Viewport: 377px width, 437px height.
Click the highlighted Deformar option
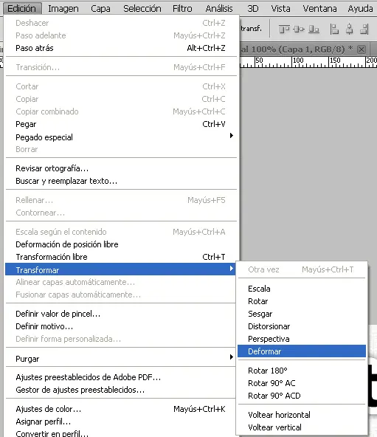point(302,351)
